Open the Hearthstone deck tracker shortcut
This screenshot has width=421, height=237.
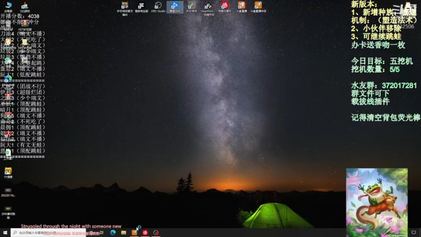(208, 8)
